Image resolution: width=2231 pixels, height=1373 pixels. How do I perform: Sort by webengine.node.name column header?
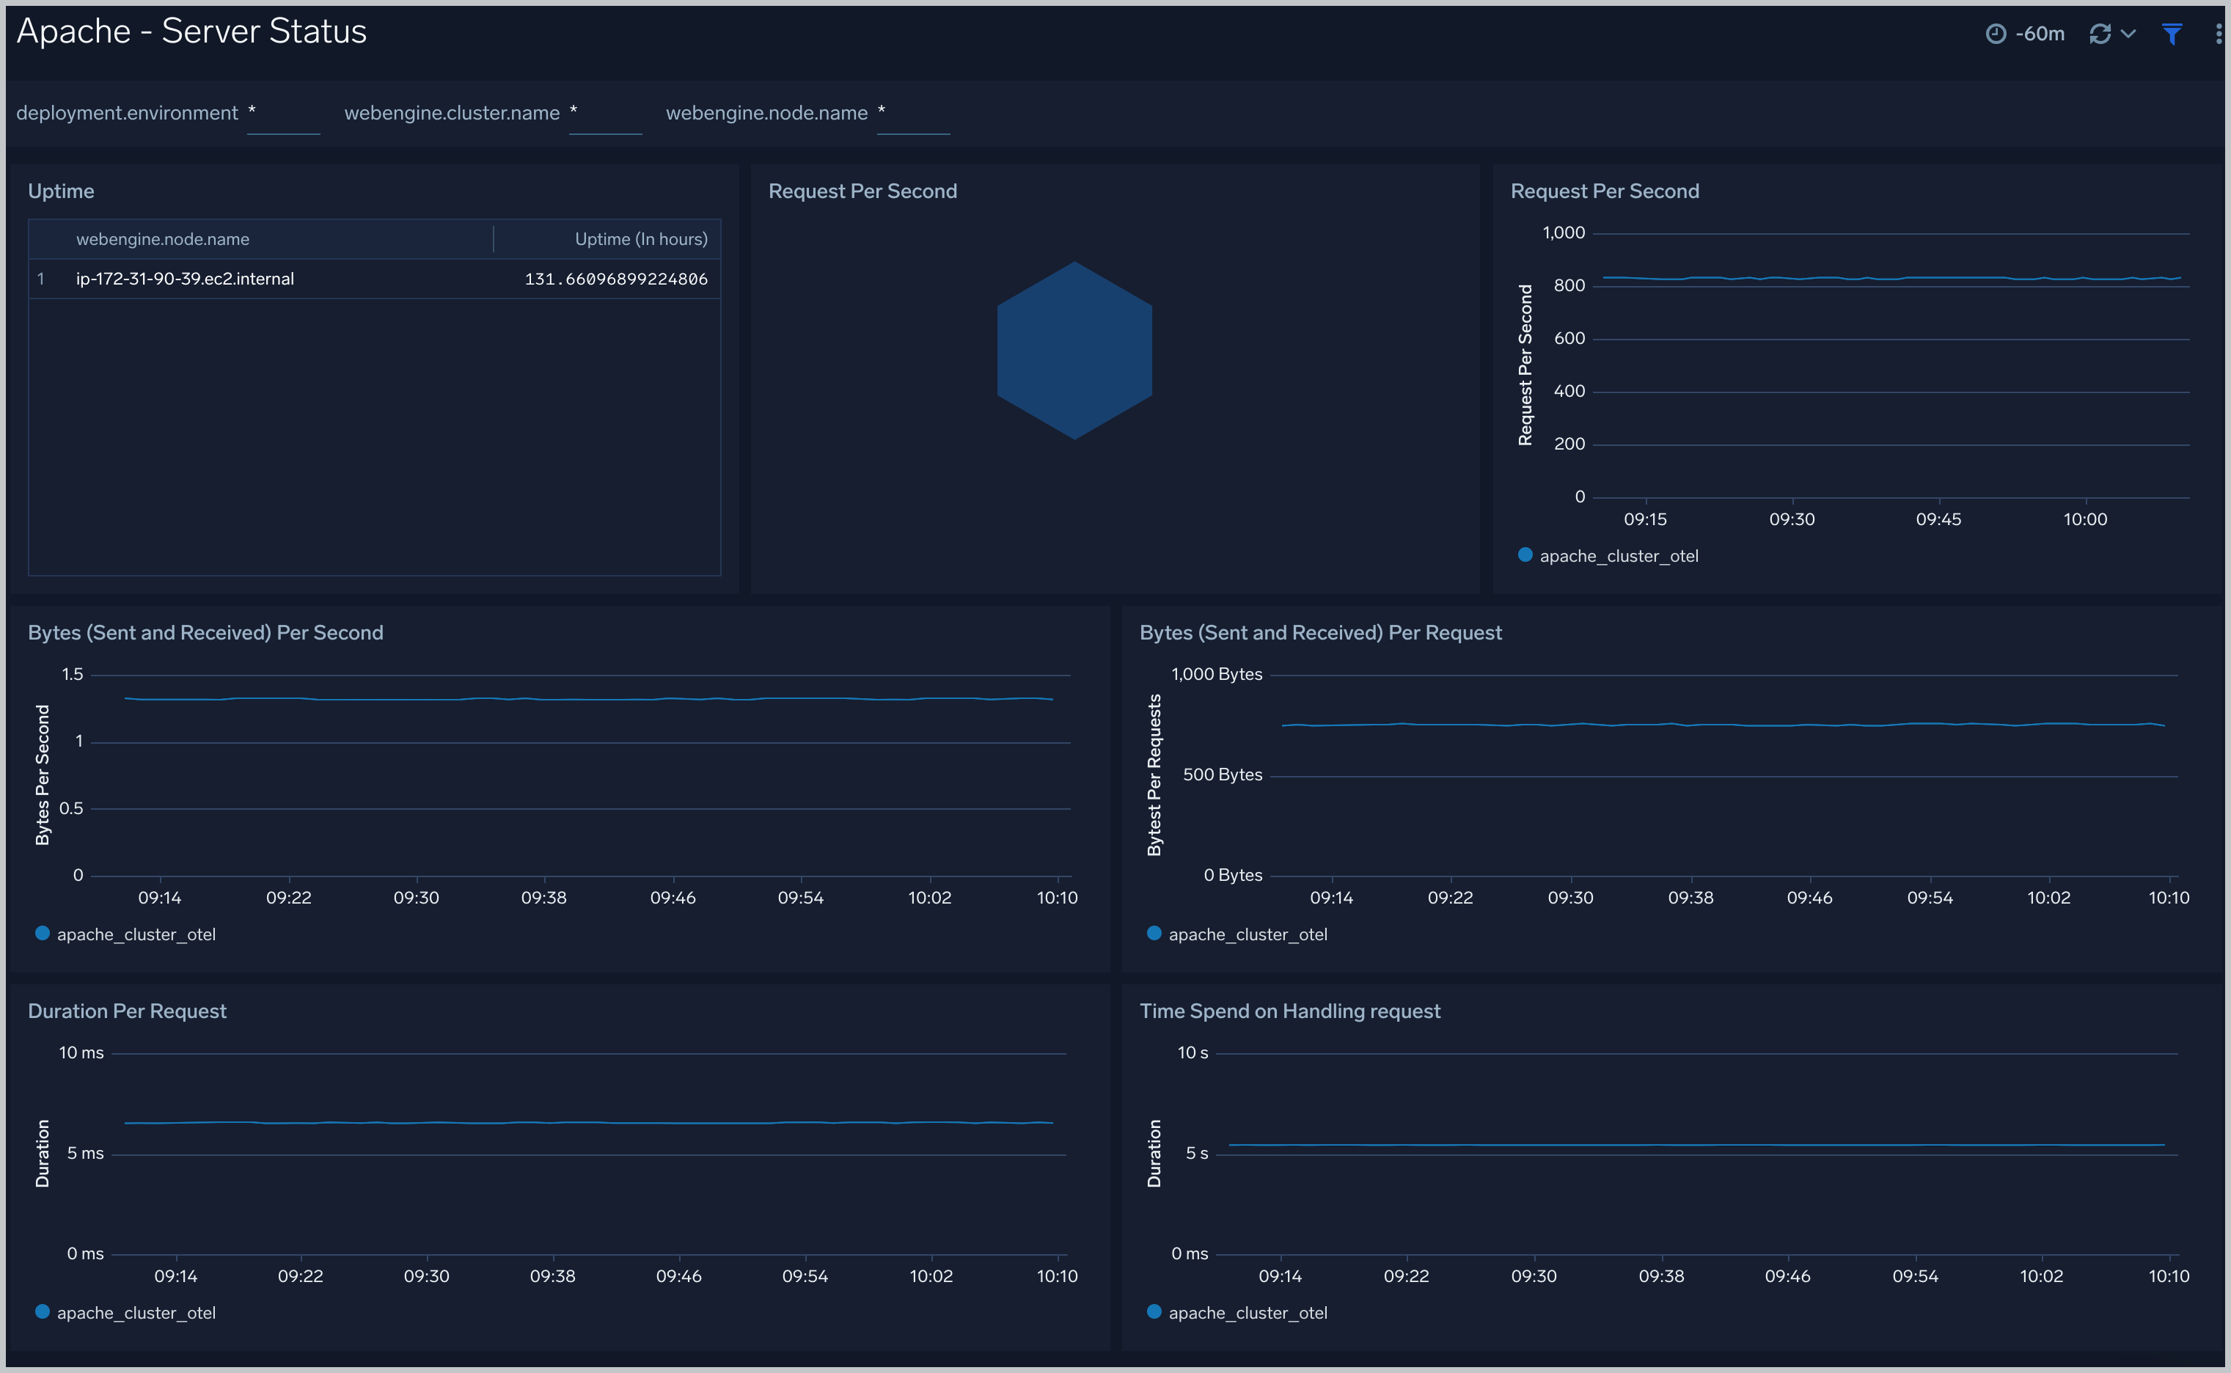click(x=163, y=239)
